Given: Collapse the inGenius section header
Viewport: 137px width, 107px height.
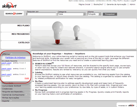Looking at the screenshot, I should (x=15, y=54).
